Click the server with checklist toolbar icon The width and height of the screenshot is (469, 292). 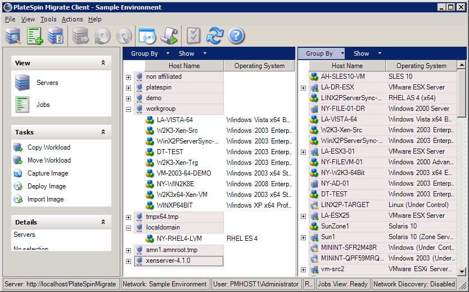[56, 36]
